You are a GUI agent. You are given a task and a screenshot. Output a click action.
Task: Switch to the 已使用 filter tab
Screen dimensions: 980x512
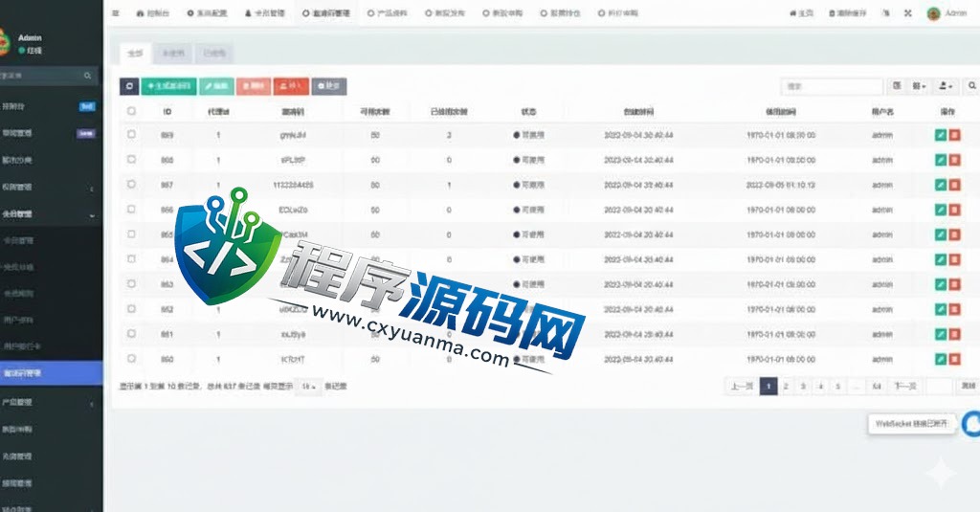[x=214, y=54]
